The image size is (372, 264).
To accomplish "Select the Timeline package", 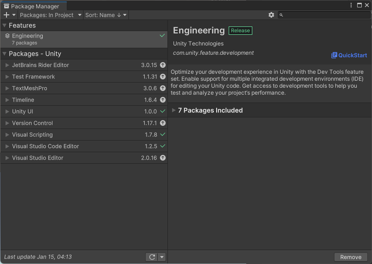I will 84,100.
